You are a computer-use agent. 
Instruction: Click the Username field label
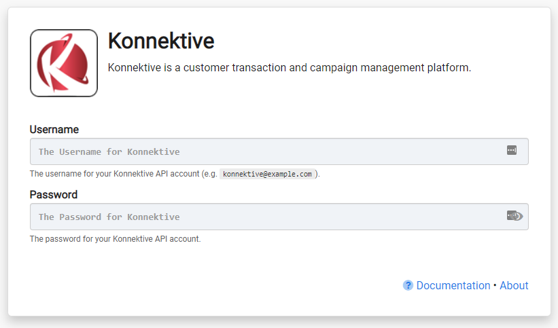pos(54,130)
